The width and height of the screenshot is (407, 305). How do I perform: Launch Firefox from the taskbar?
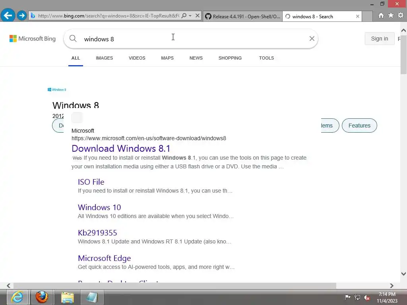point(41,297)
